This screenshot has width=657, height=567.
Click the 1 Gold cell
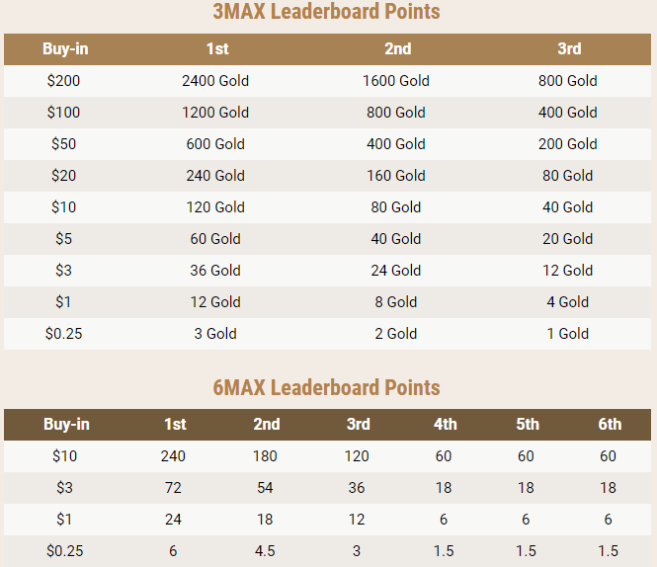pos(568,334)
